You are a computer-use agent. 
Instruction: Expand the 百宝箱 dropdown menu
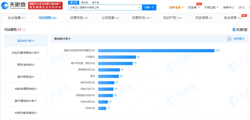click(x=194, y=7)
